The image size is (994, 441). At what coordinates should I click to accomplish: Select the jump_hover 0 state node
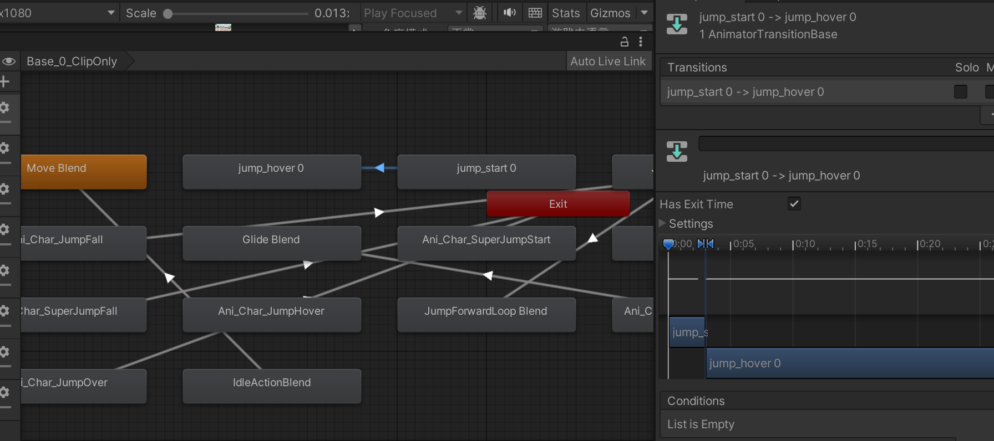tap(272, 172)
